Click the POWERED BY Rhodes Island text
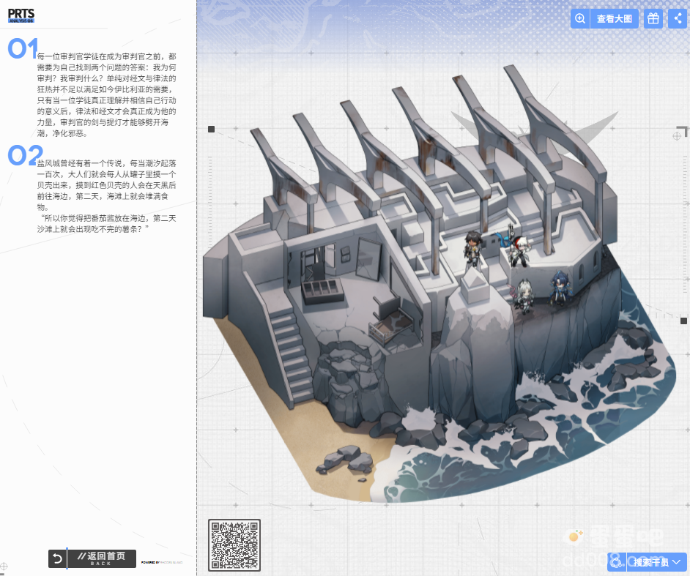 pos(161,562)
